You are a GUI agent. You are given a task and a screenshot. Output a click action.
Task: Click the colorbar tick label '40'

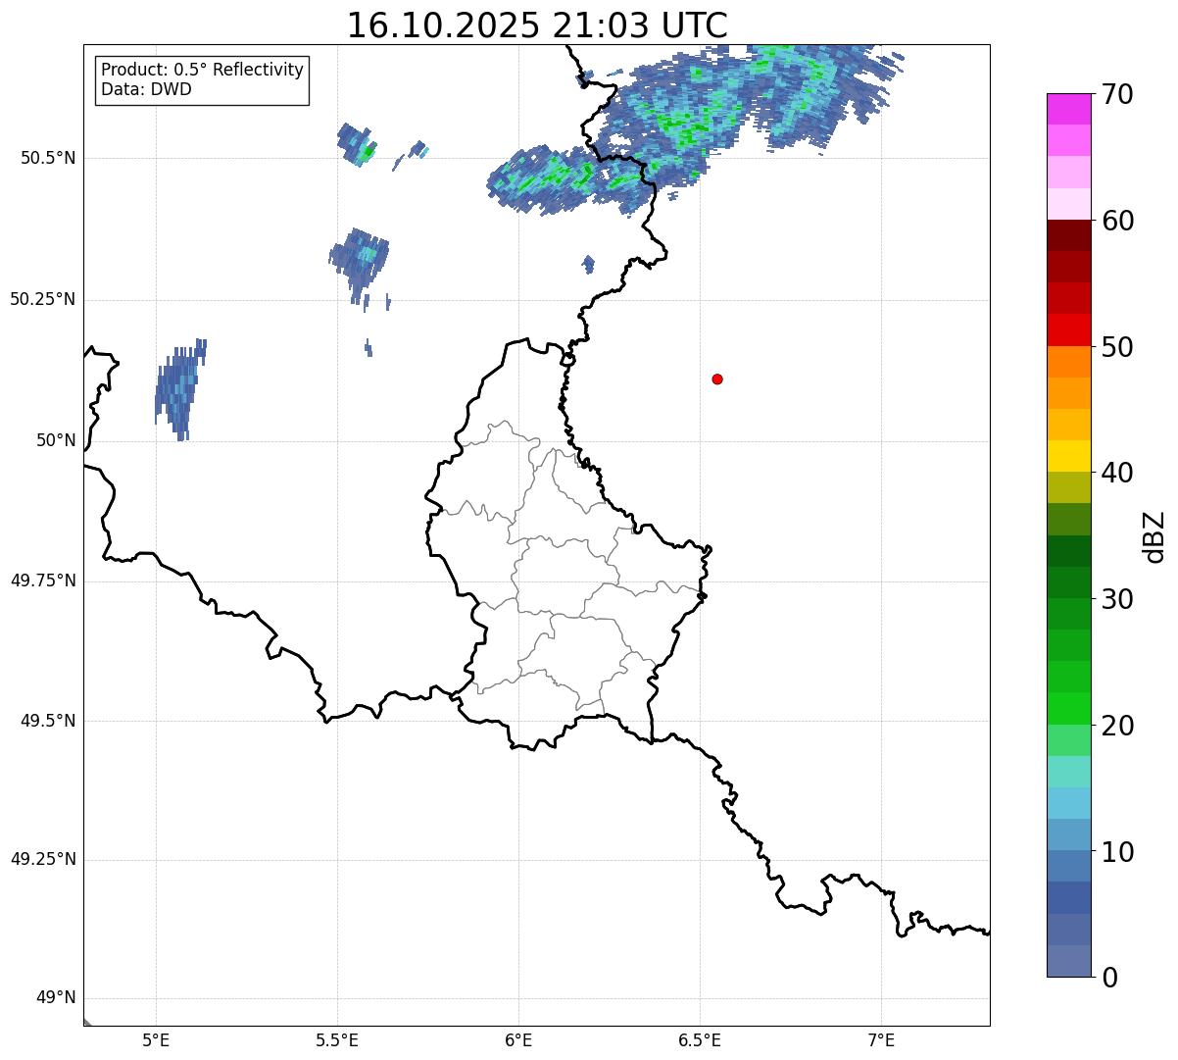pyautogui.click(x=1117, y=473)
